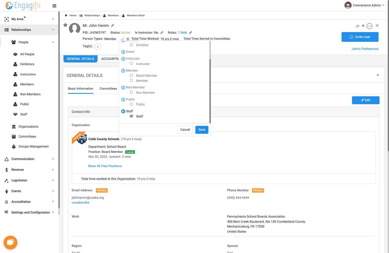The image size is (389, 253).
Task: Click the favorite star icon beside John Hamm
Action: point(65,25)
